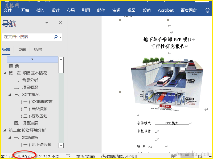
Task: Collapse the 第一章 项目基本情况 heading
Action: (x=5, y=73)
